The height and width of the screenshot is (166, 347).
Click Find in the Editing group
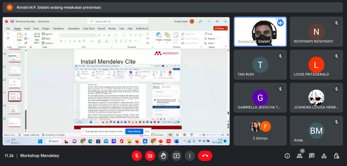[x=208, y=34]
